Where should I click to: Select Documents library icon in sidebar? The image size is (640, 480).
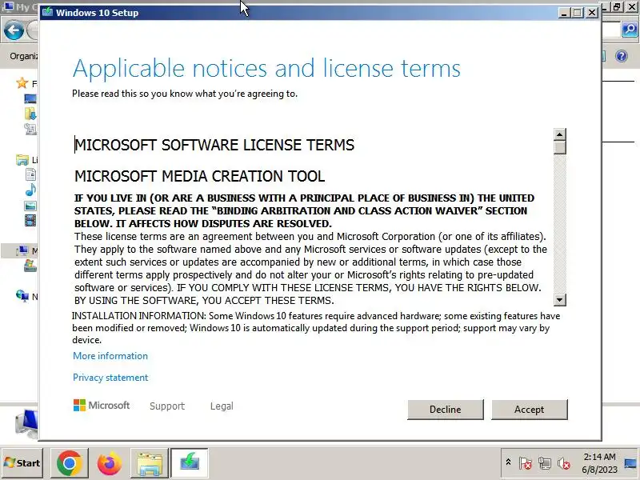(x=30, y=174)
